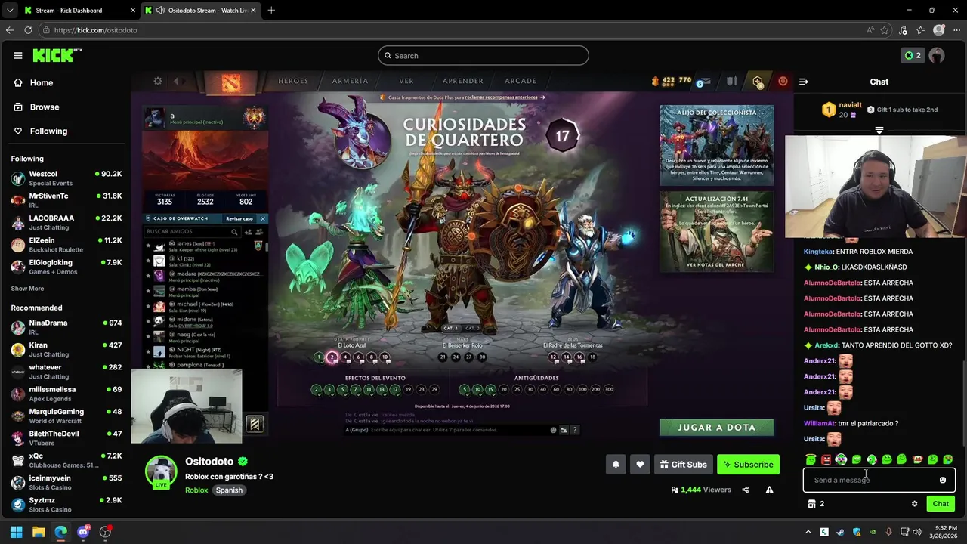Viewport: 967px width, 544px height.
Task: Open the Windows Start menu
Action: (x=16, y=532)
